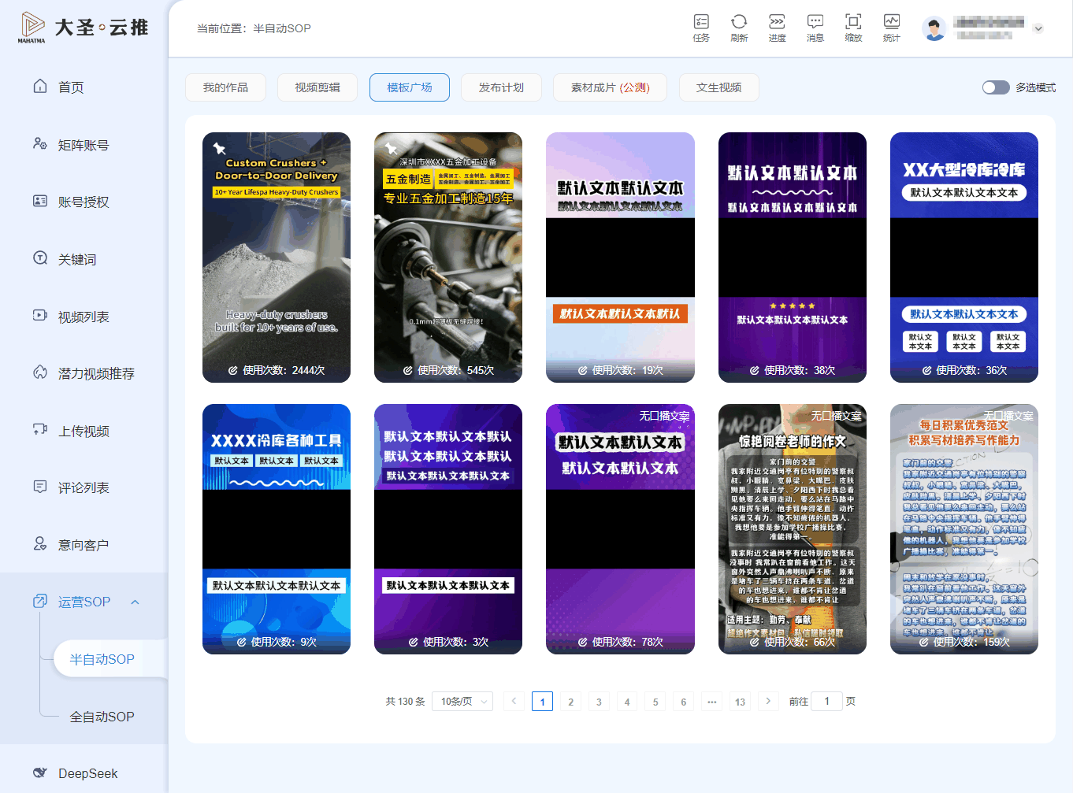Open the 统计 statistics icon
The image size is (1073, 793).
(x=891, y=28)
